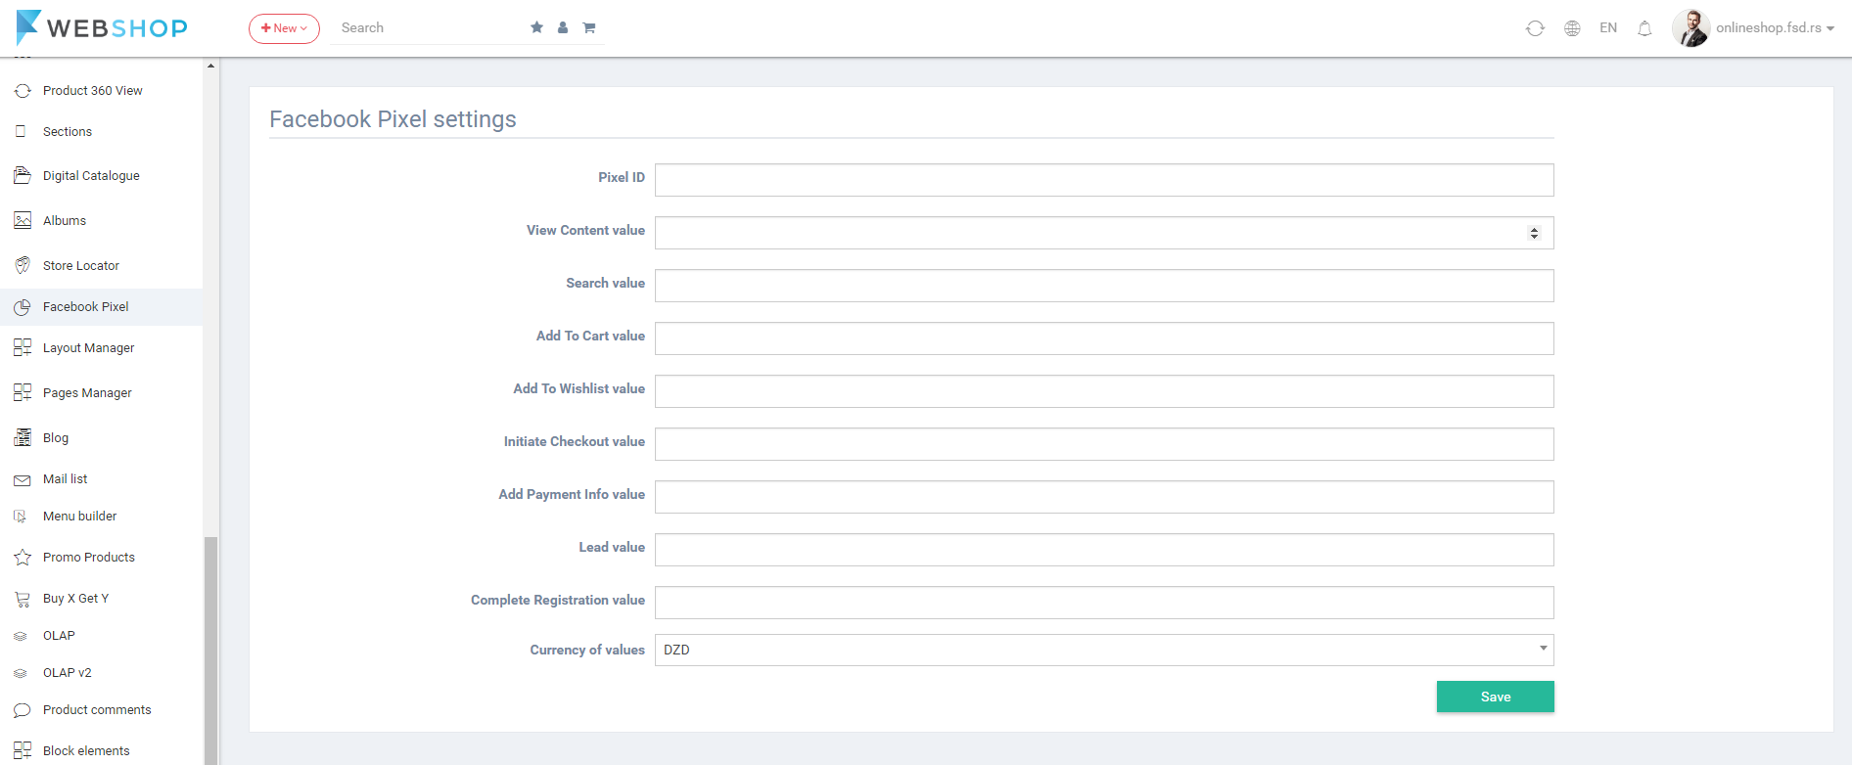Screen dimensions: 1852x765
Task: Click the Buy X Get Y cart icon
Action: [x=23, y=599]
